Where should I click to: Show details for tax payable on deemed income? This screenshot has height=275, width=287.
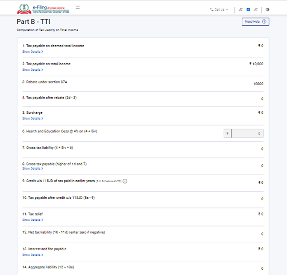point(33,51)
